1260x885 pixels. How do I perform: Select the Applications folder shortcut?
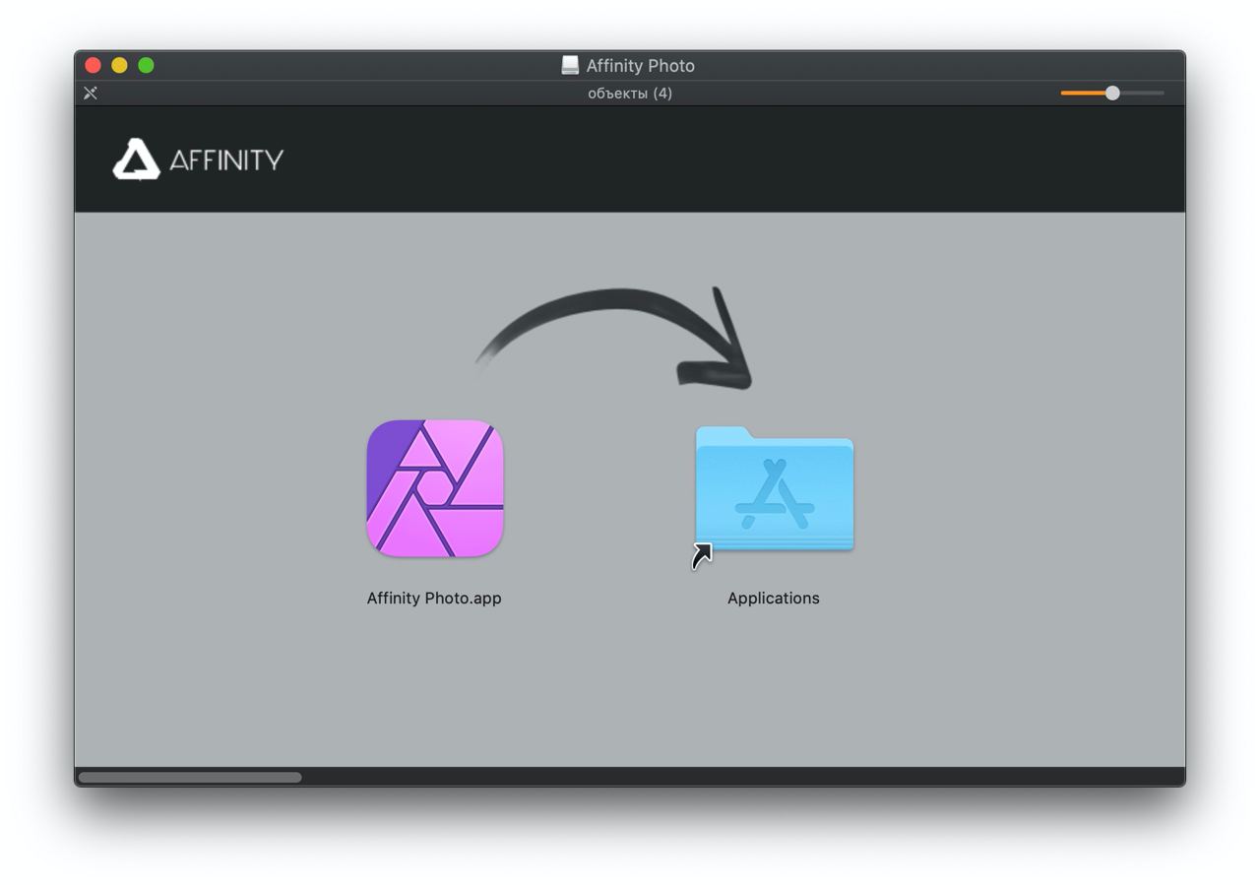point(774,489)
